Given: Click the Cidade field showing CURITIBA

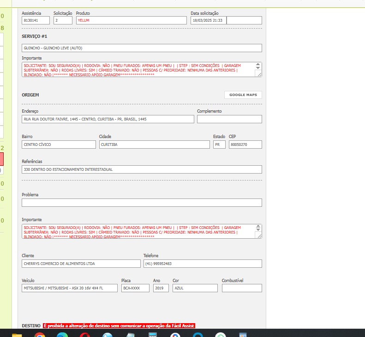Looking at the screenshot, I should pos(154,144).
